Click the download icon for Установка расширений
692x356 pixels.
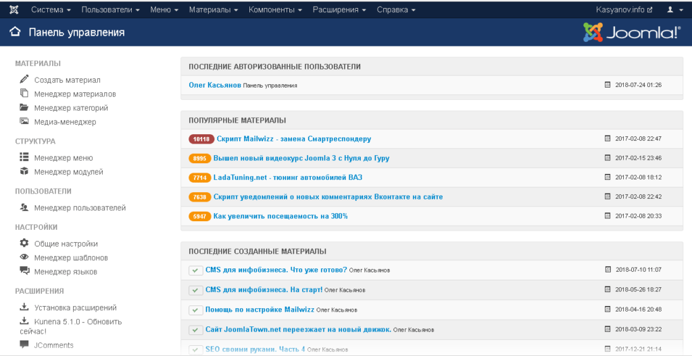pyautogui.click(x=24, y=307)
